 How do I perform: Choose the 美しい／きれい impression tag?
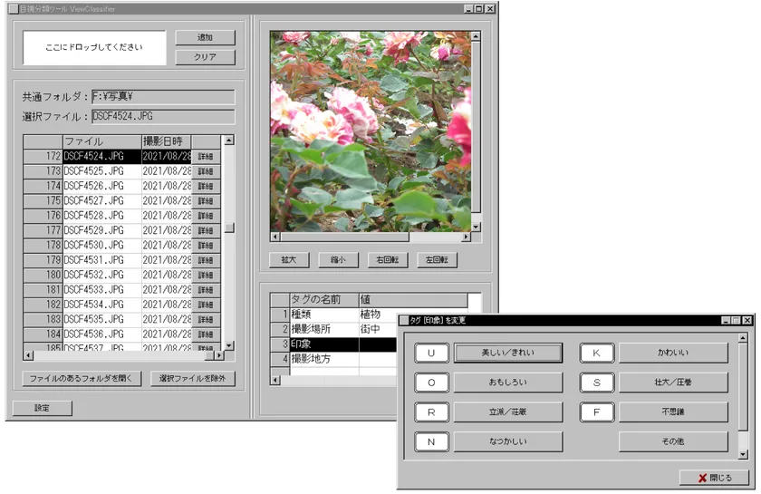pos(507,353)
